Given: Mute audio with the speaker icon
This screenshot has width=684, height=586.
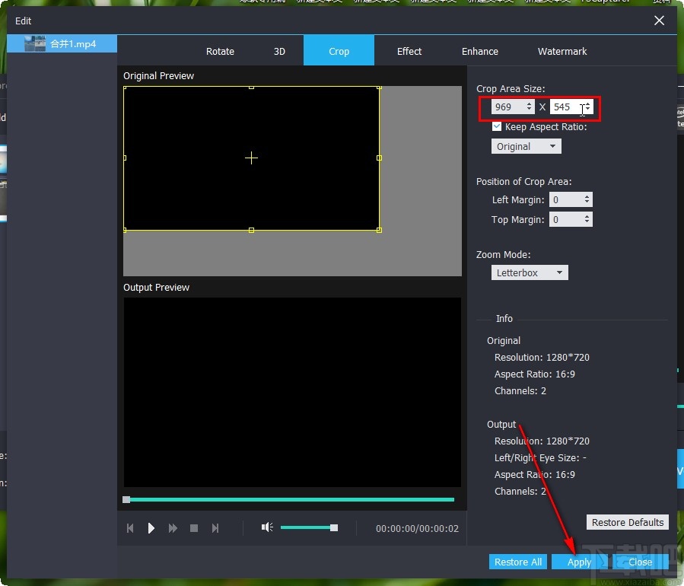Looking at the screenshot, I should [267, 527].
